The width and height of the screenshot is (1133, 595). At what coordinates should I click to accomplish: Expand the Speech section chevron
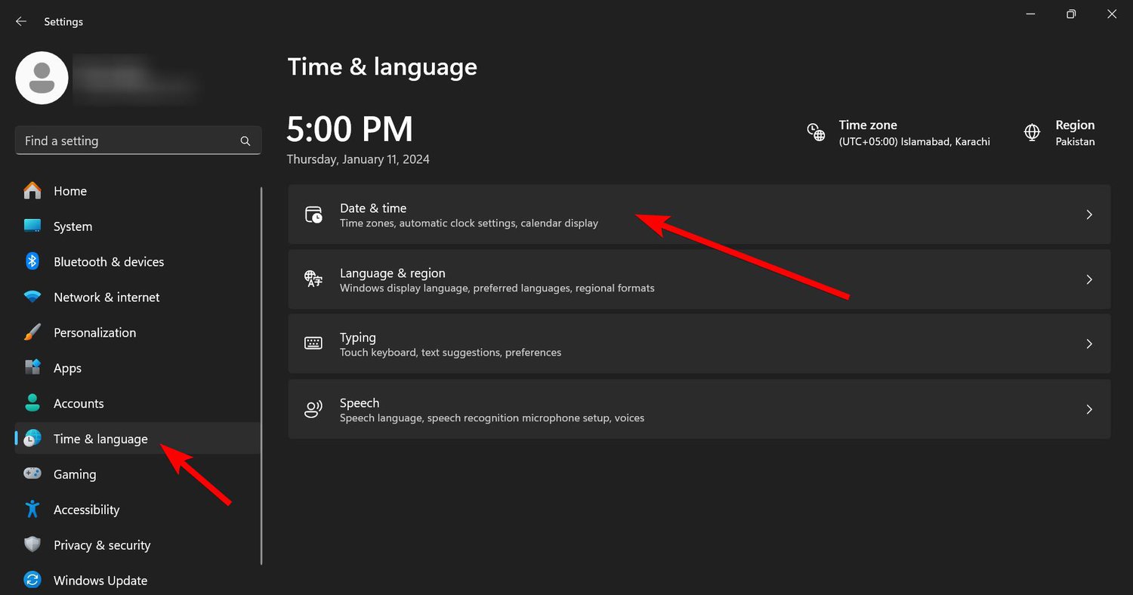(1089, 409)
